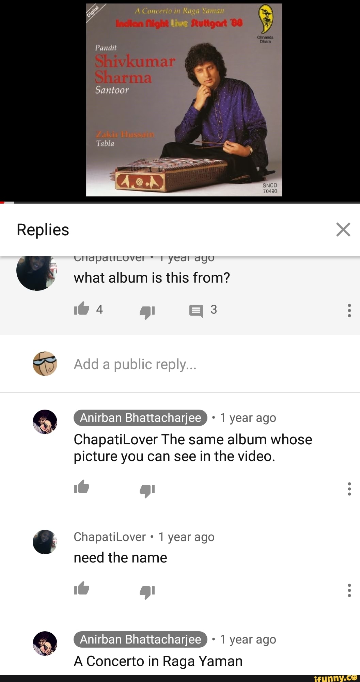Seek using the video progress bar
This screenshot has width=360, height=682.
pyautogui.click(x=180, y=202)
